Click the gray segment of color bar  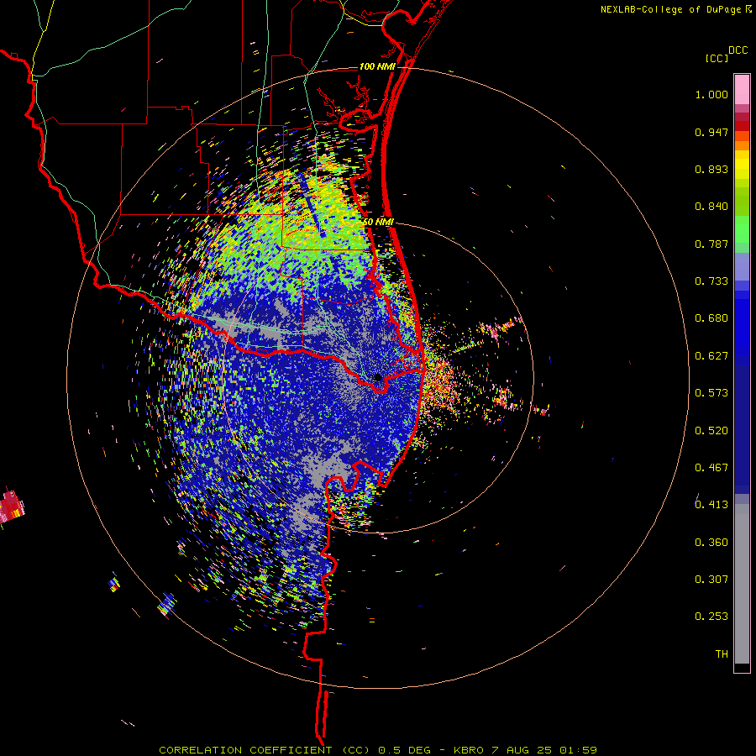(742, 584)
